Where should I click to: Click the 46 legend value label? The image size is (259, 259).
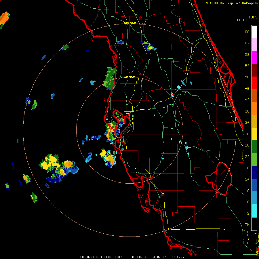(x=247, y=89)
